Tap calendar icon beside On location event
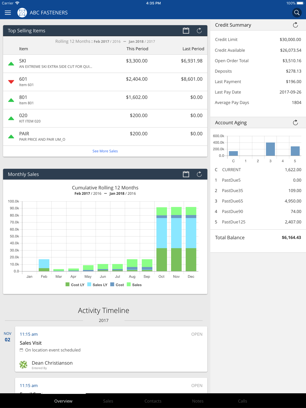 tap(21, 350)
